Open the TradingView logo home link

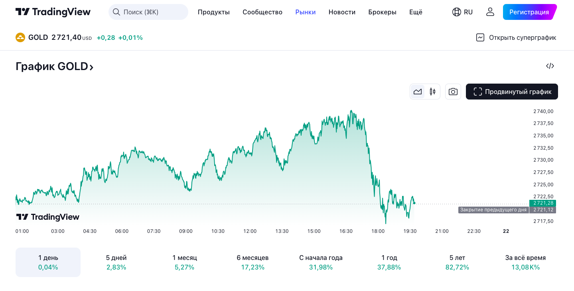[53, 12]
